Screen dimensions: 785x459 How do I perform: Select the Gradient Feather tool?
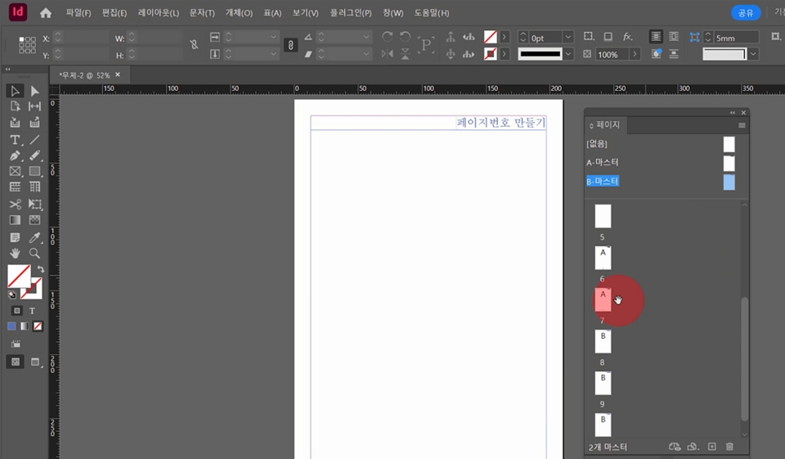point(34,220)
